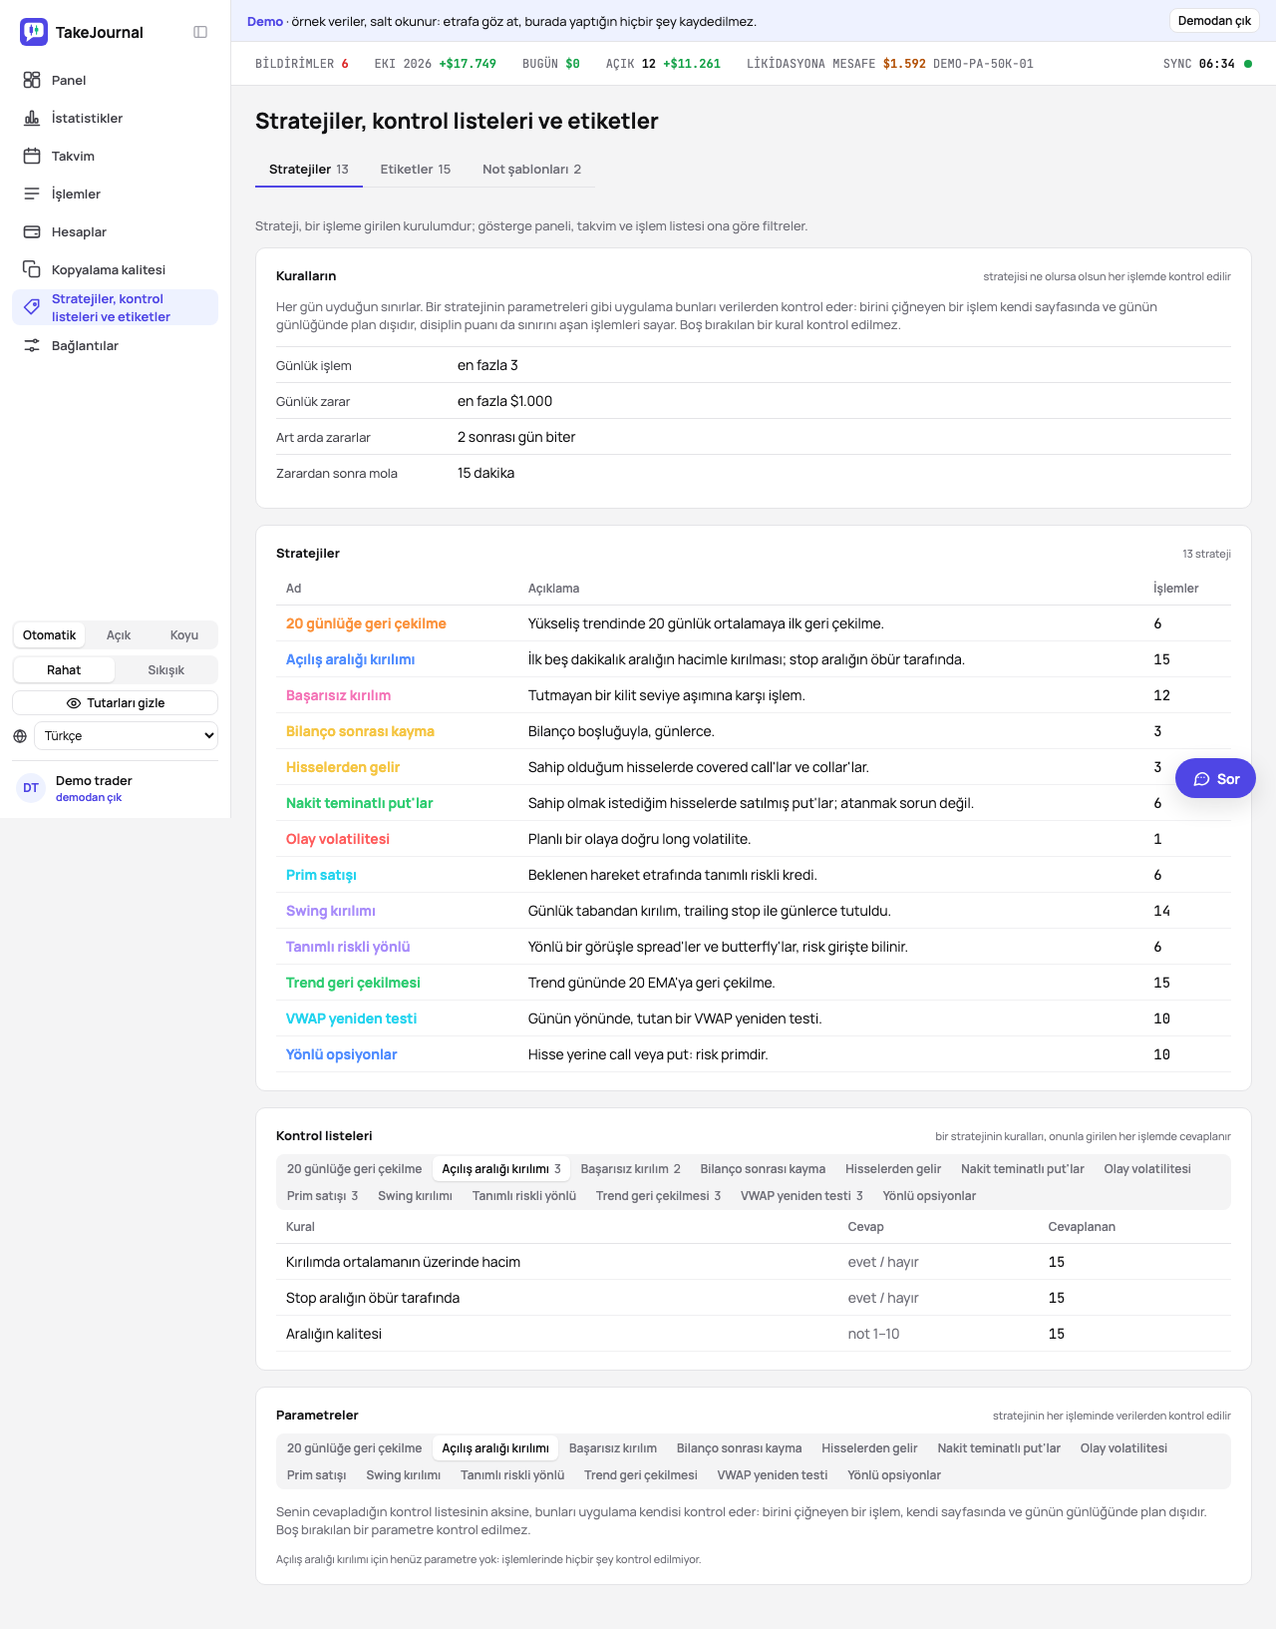The width and height of the screenshot is (1276, 1629).
Task: Click the TakeJournal logo icon
Action: (34, 32)
